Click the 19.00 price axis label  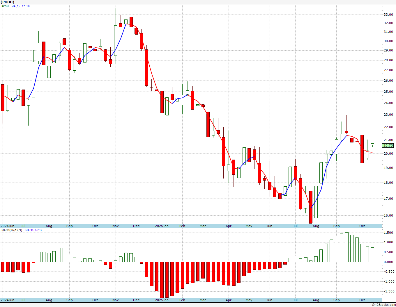(x=388, y=168)
